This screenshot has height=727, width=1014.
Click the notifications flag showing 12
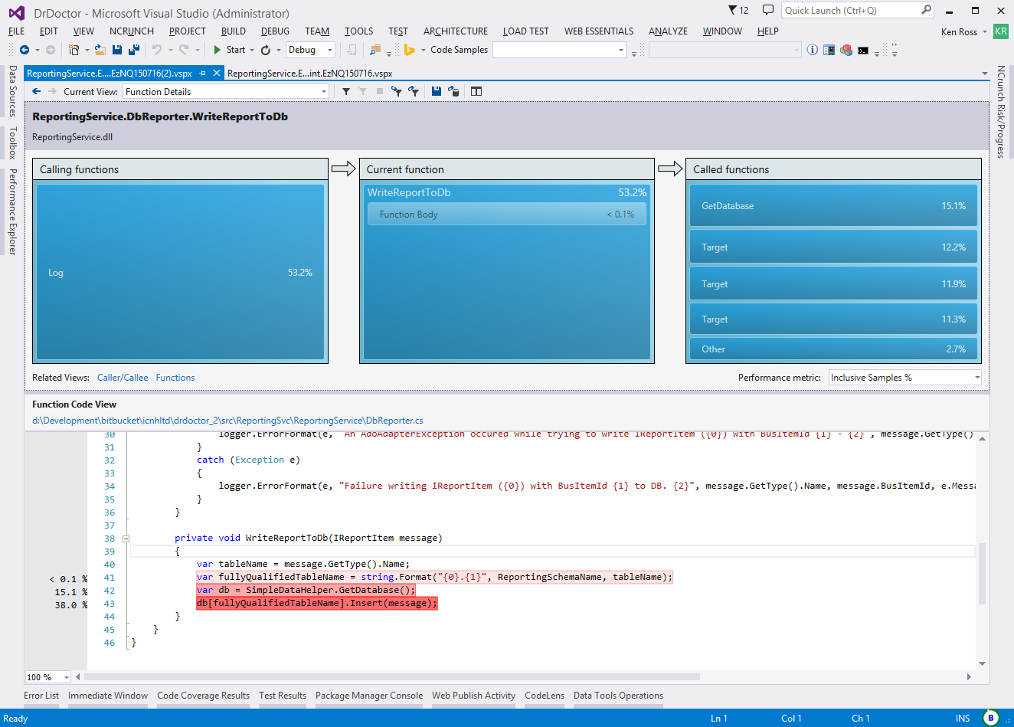pos(738,10)
